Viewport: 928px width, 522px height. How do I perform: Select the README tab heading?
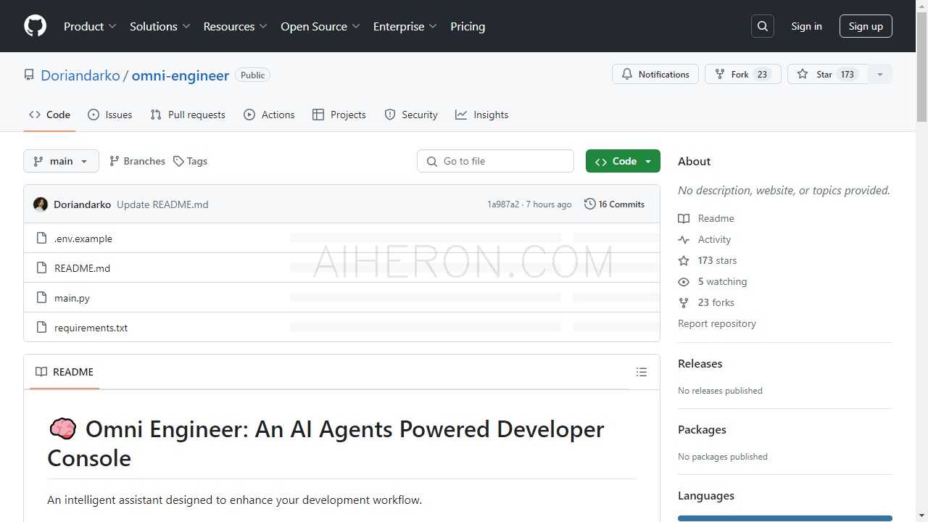(x=65, y=372)
